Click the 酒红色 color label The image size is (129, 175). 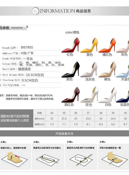point(69,105)
